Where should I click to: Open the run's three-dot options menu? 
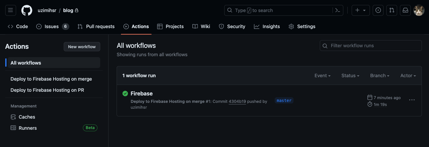point(412,100)
